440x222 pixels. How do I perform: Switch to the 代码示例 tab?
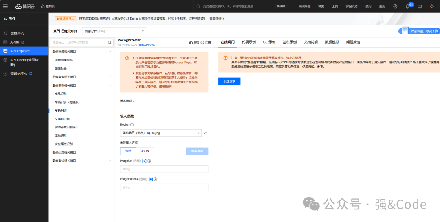[x=249, y=42]
